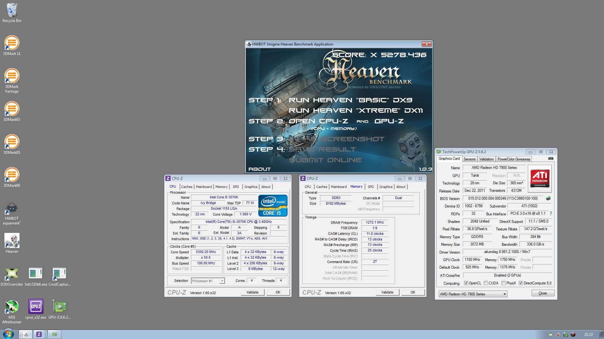Open SetLODb6.exe desktop icon

[36, 277]
